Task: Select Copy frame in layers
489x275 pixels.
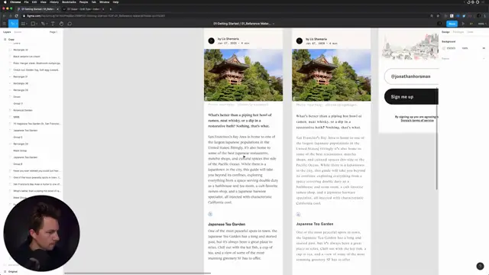Action: pyautogui.click(x=11, y=39)
